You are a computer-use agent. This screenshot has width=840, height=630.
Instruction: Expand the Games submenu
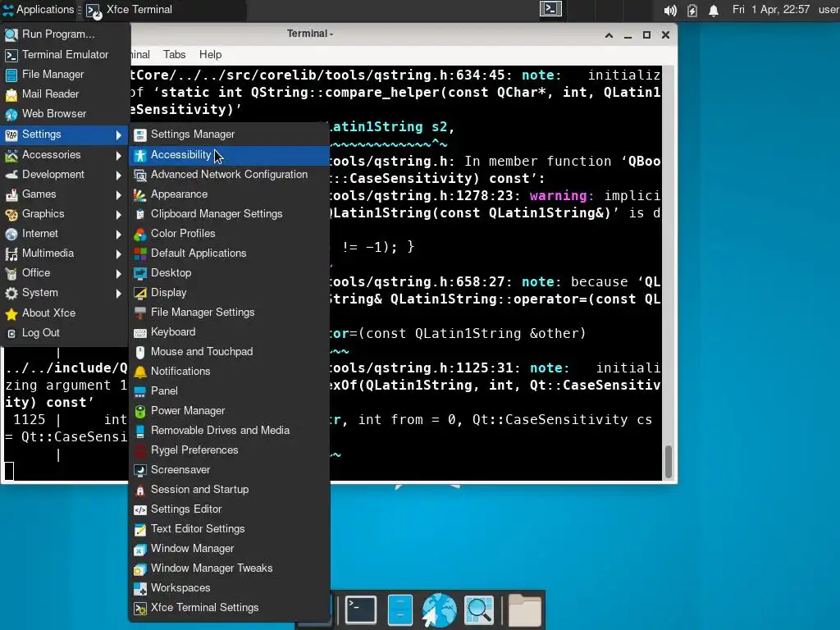tap(64, 194)
